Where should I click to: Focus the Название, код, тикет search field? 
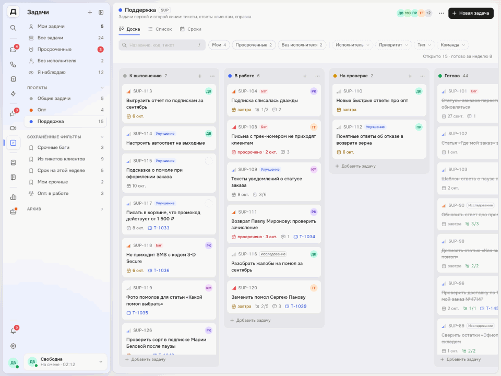click(x=162, y=45)
